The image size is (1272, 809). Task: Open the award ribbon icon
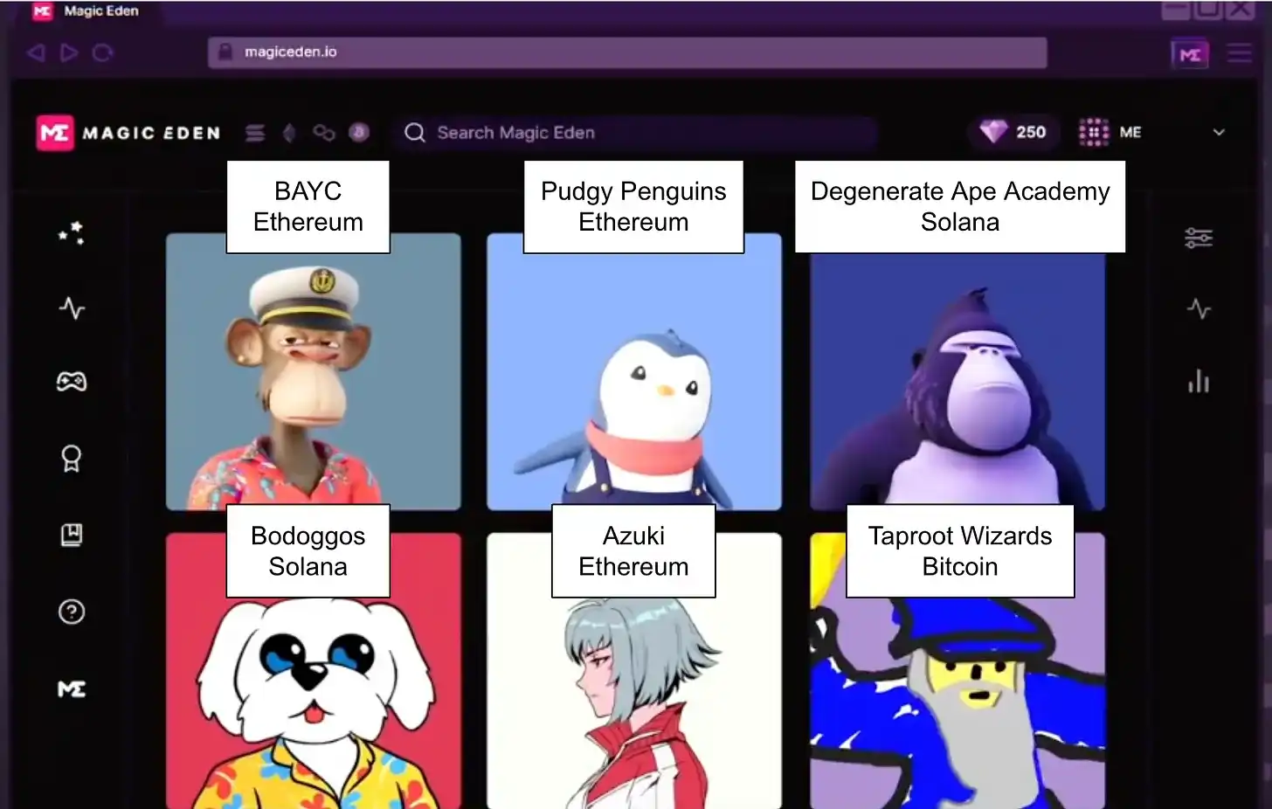[72, 458]
